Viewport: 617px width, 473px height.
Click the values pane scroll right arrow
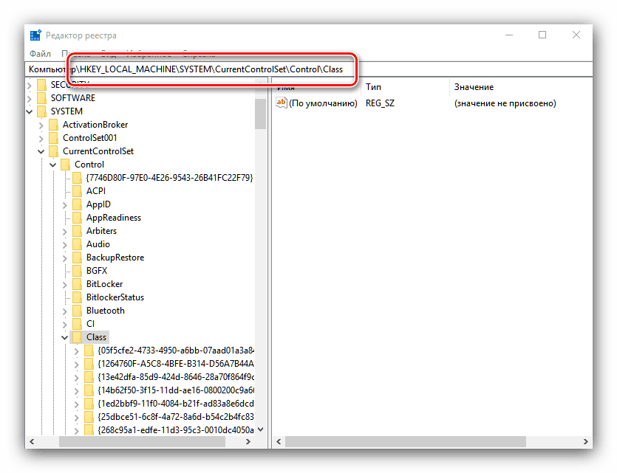(585, 442)
